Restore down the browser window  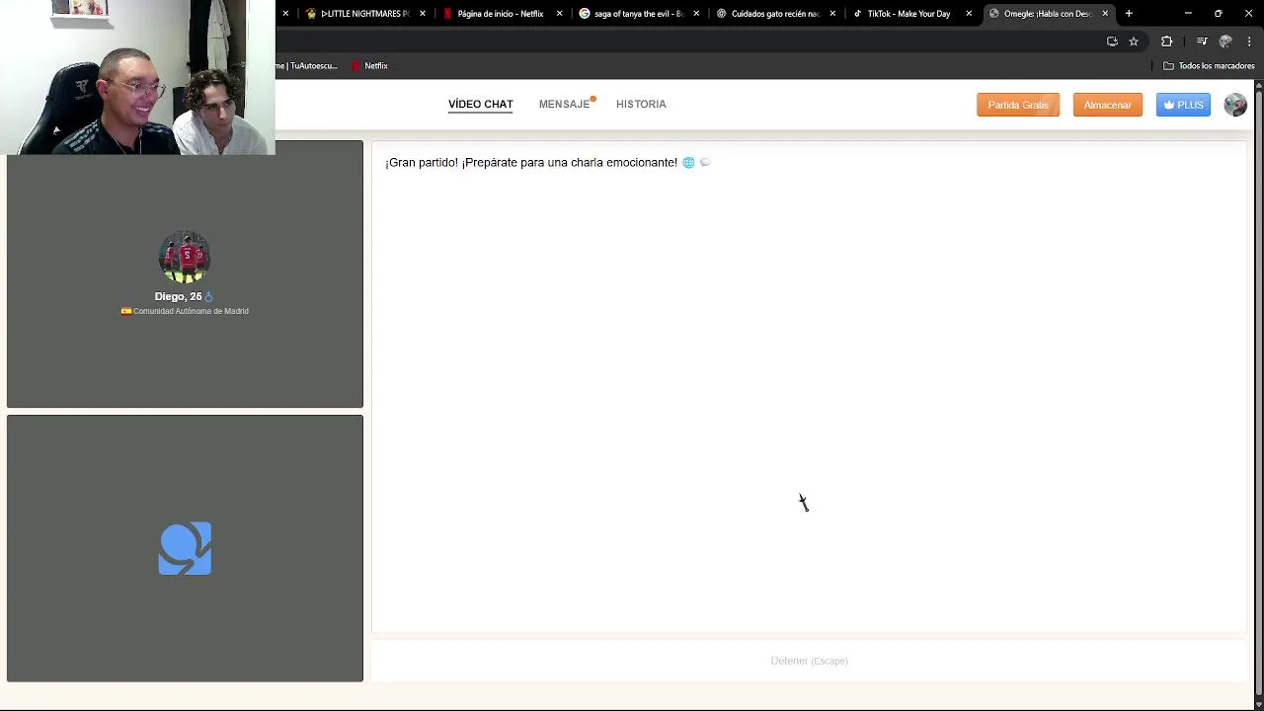[1219, 14]
